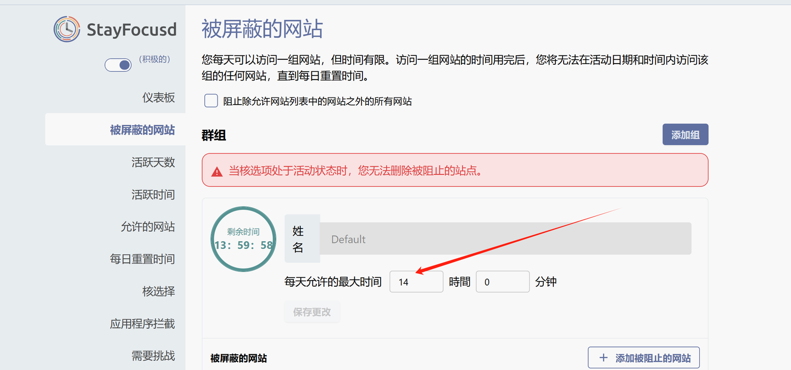
Task: Select the 被屏蔽的网站 sidebar item
Action: click(x=115, y=130)
